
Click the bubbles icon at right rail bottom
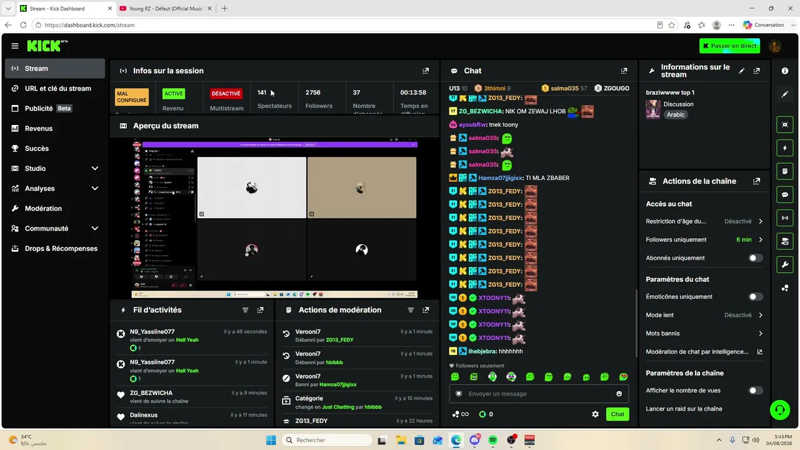785,288
